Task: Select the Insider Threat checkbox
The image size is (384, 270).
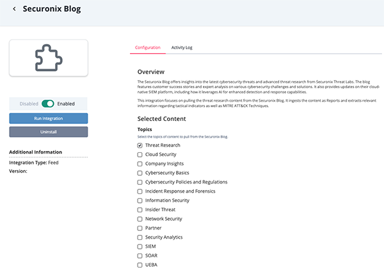Action: (x=140, y=209)
